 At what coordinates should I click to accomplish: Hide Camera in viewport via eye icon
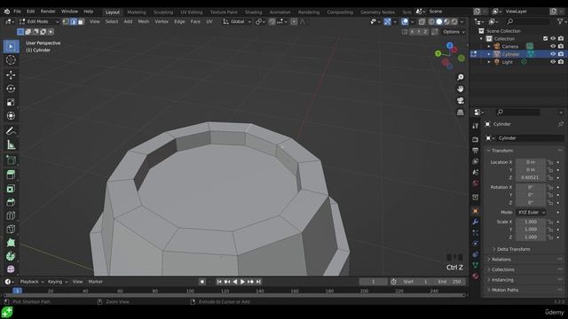(x=553, y=46)
